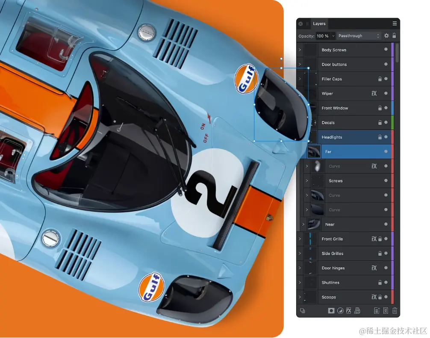Hide the Screws layer

pyautogui.click(x=386, y=180)
